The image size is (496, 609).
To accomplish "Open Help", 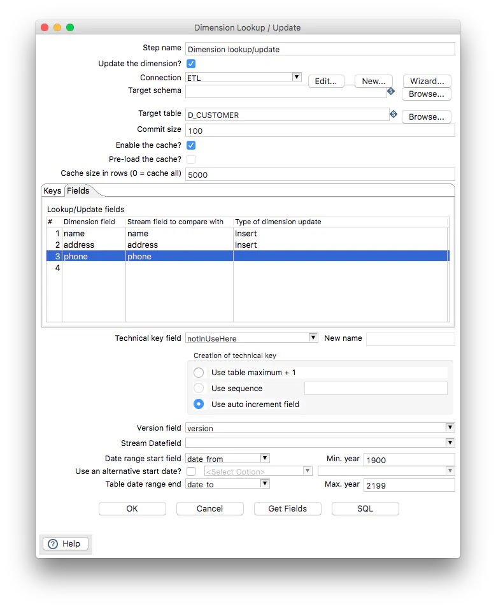I will (65, 544).
